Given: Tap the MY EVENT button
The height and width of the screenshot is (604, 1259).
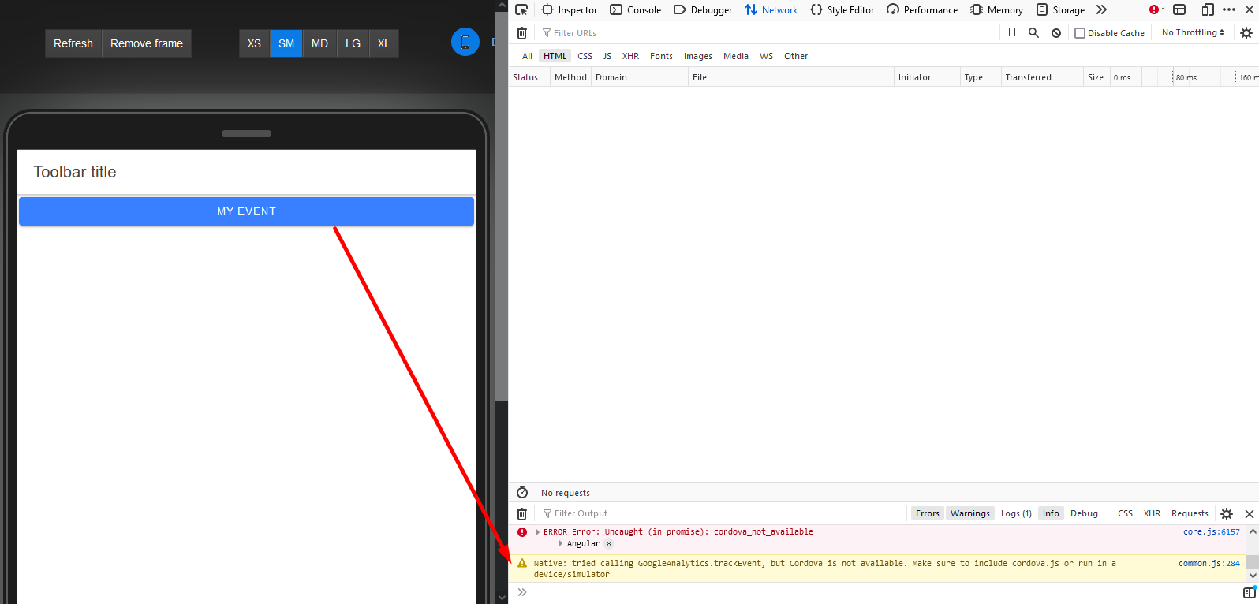Looking at the screenshot, I should tap(246, 211).
